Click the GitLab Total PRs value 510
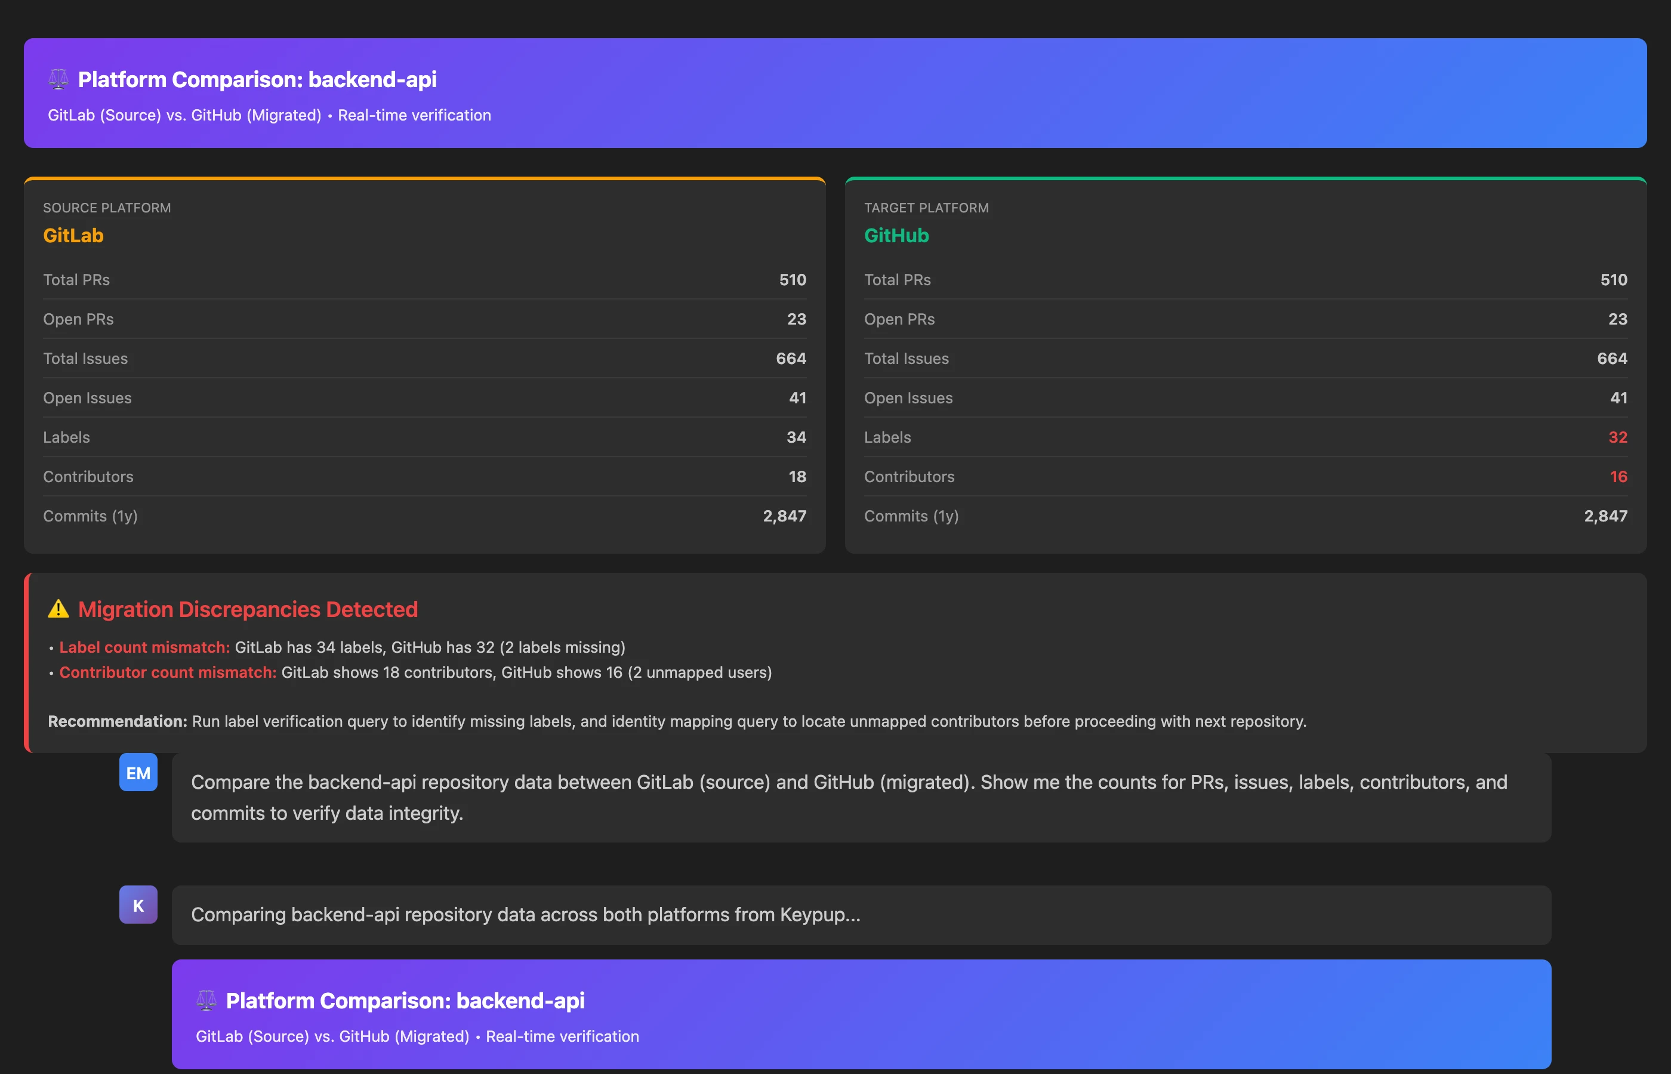Screen dimensions: 1671x1074 [793, 280]
